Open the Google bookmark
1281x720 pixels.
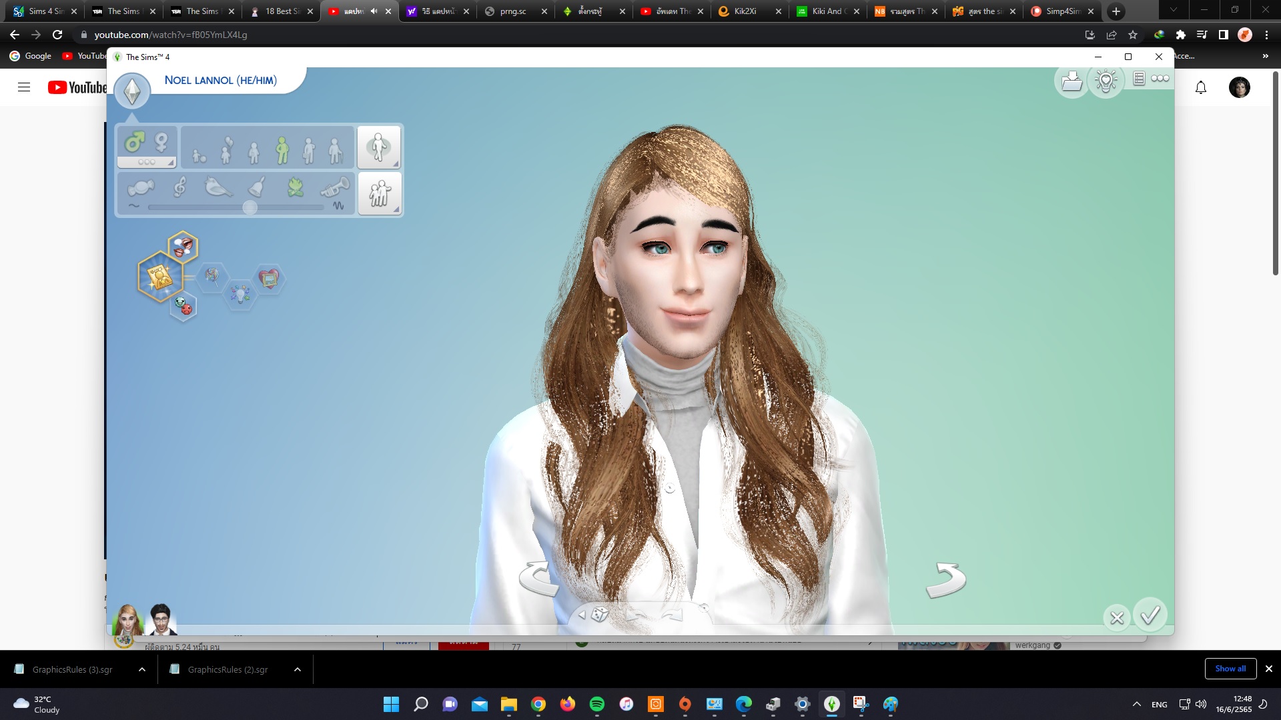tap(31, 56)
